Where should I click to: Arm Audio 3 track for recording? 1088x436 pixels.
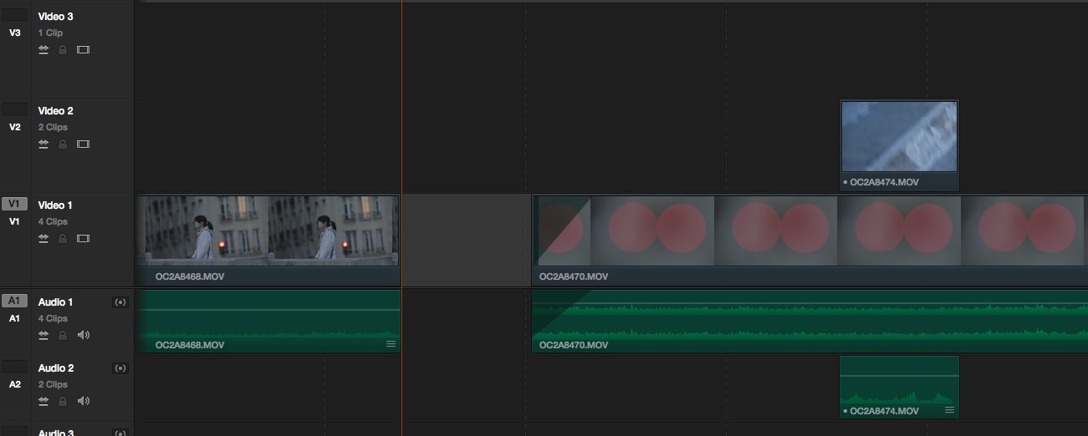point(120,433)
